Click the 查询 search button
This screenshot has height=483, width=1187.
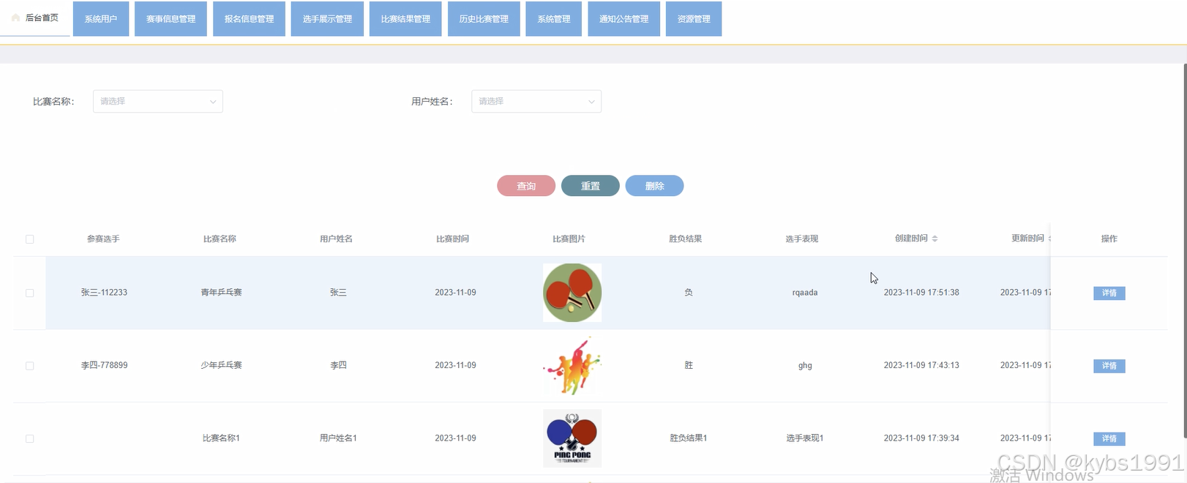(526, 186)
